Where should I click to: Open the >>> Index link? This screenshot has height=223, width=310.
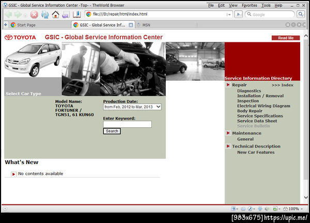[282, 85]
